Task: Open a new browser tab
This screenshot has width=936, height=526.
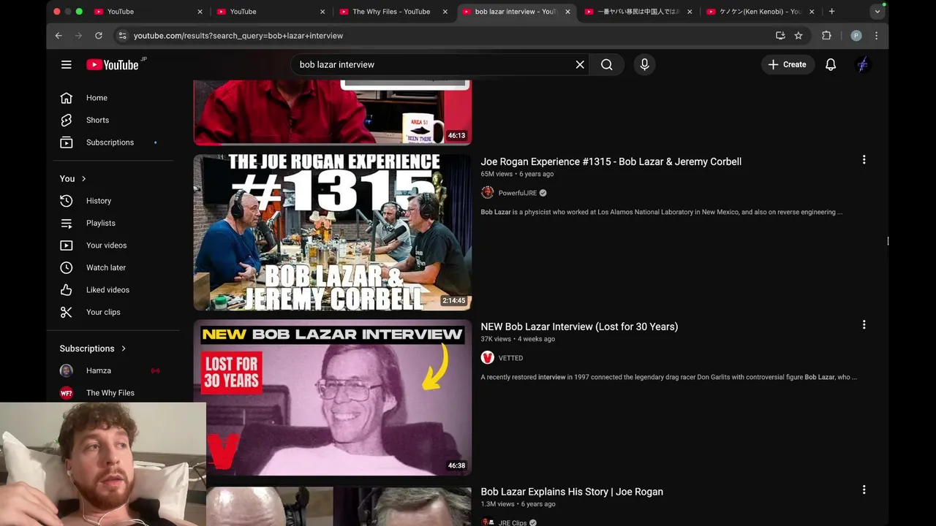Action: [831, 12]
